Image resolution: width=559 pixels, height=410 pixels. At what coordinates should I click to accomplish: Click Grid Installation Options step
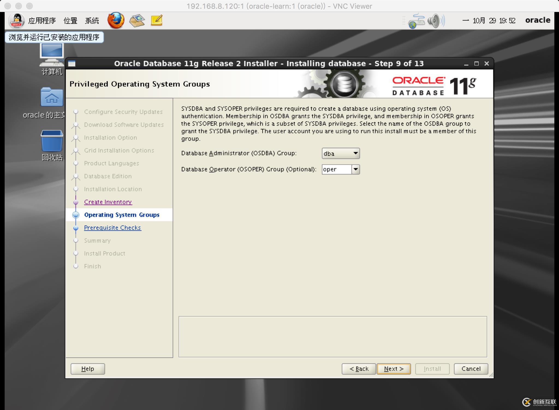pos(119,151)
